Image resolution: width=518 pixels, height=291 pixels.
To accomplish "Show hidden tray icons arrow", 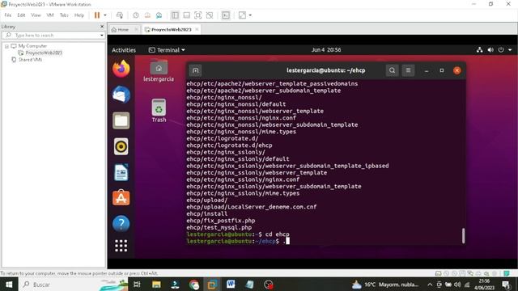I will [430, 285].
